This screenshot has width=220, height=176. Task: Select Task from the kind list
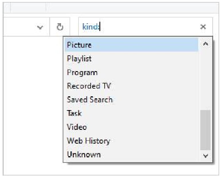pyautogui.click(x=131, y=113)
